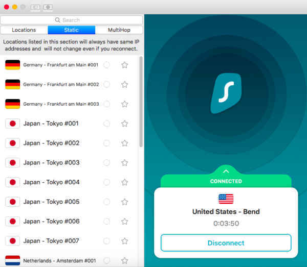Click German flag for Frankfurt #003
Image resolution: width=307 pixels, height=267 pixels.
(12, 104)
